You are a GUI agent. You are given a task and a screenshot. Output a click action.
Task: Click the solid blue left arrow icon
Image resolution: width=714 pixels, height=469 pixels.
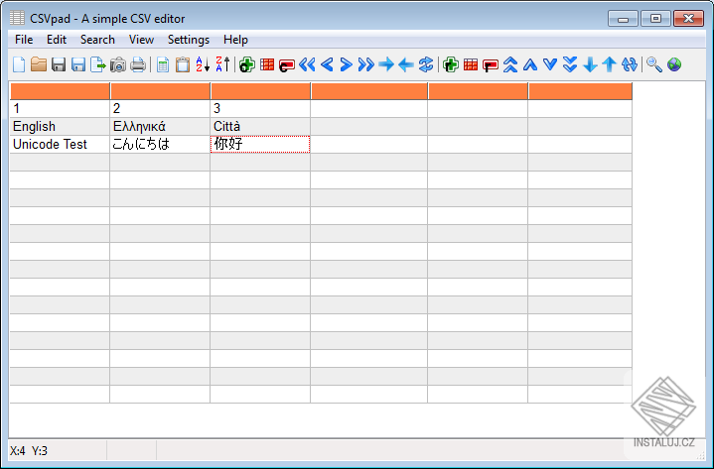(x=406, y=64)
